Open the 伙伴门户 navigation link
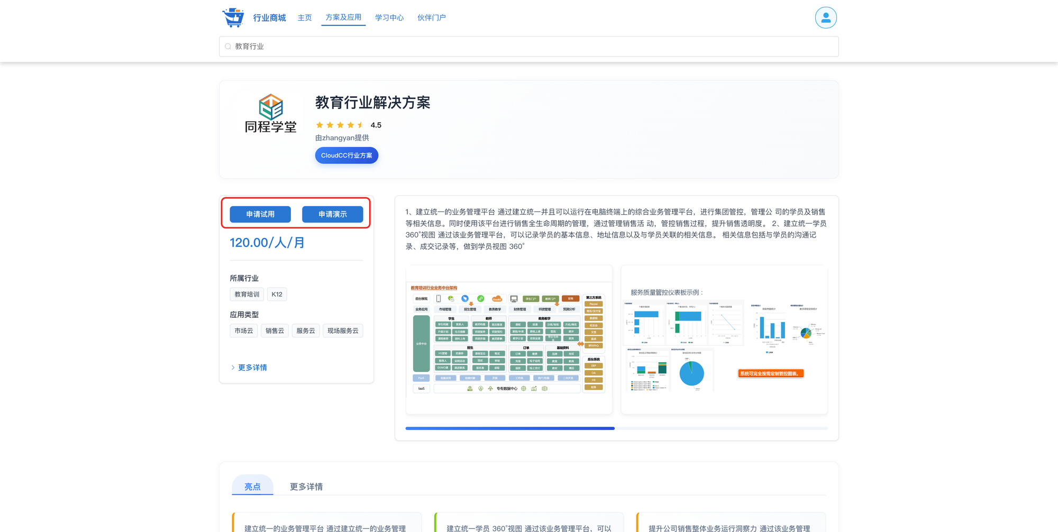Image resolution: width=1058 pixels, height=532 pixels. pos(431,18)
